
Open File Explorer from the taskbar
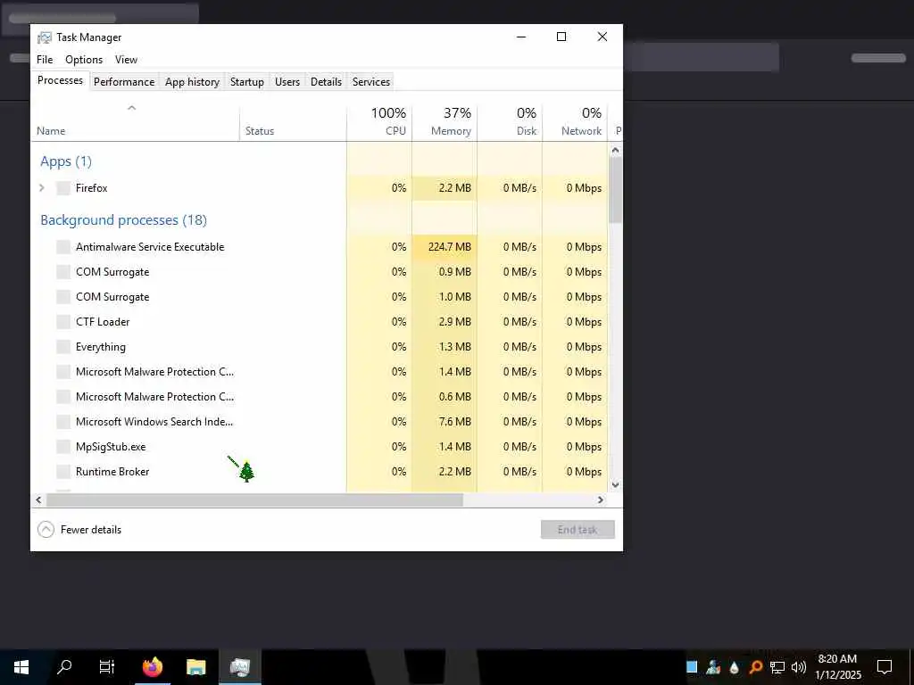(195, 667)
